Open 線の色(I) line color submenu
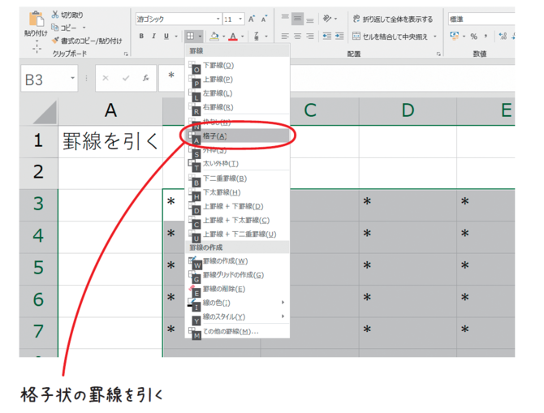544x413 pixels. (238, 303)
